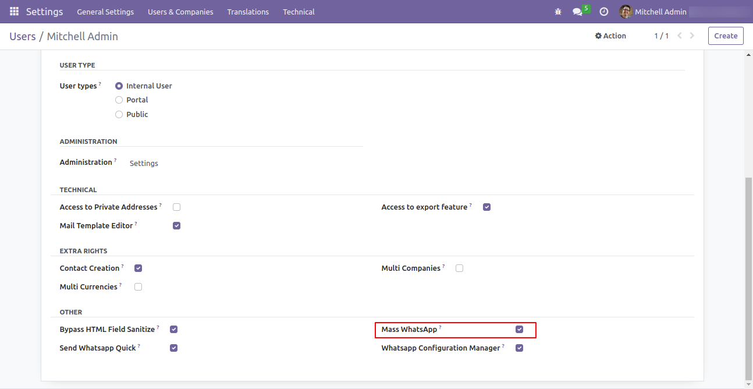The image size is (753, 389).
Task: Enable the Multi Currencies checkbox
Action: (138, 287)
